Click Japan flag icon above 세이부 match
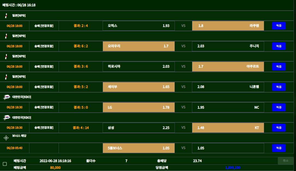 (x=6, y=77)
